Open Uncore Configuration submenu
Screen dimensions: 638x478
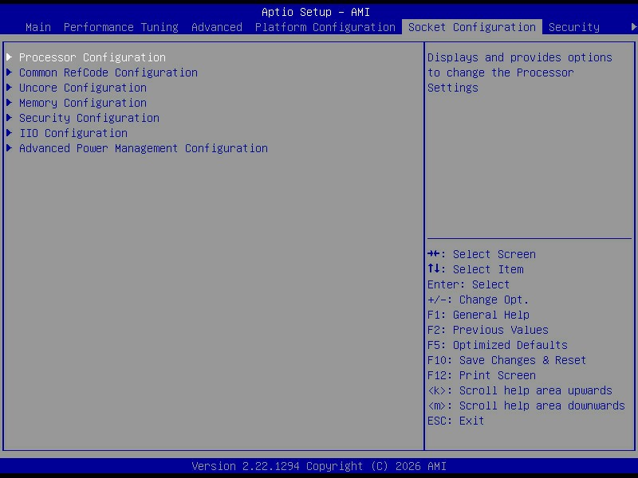83,88
